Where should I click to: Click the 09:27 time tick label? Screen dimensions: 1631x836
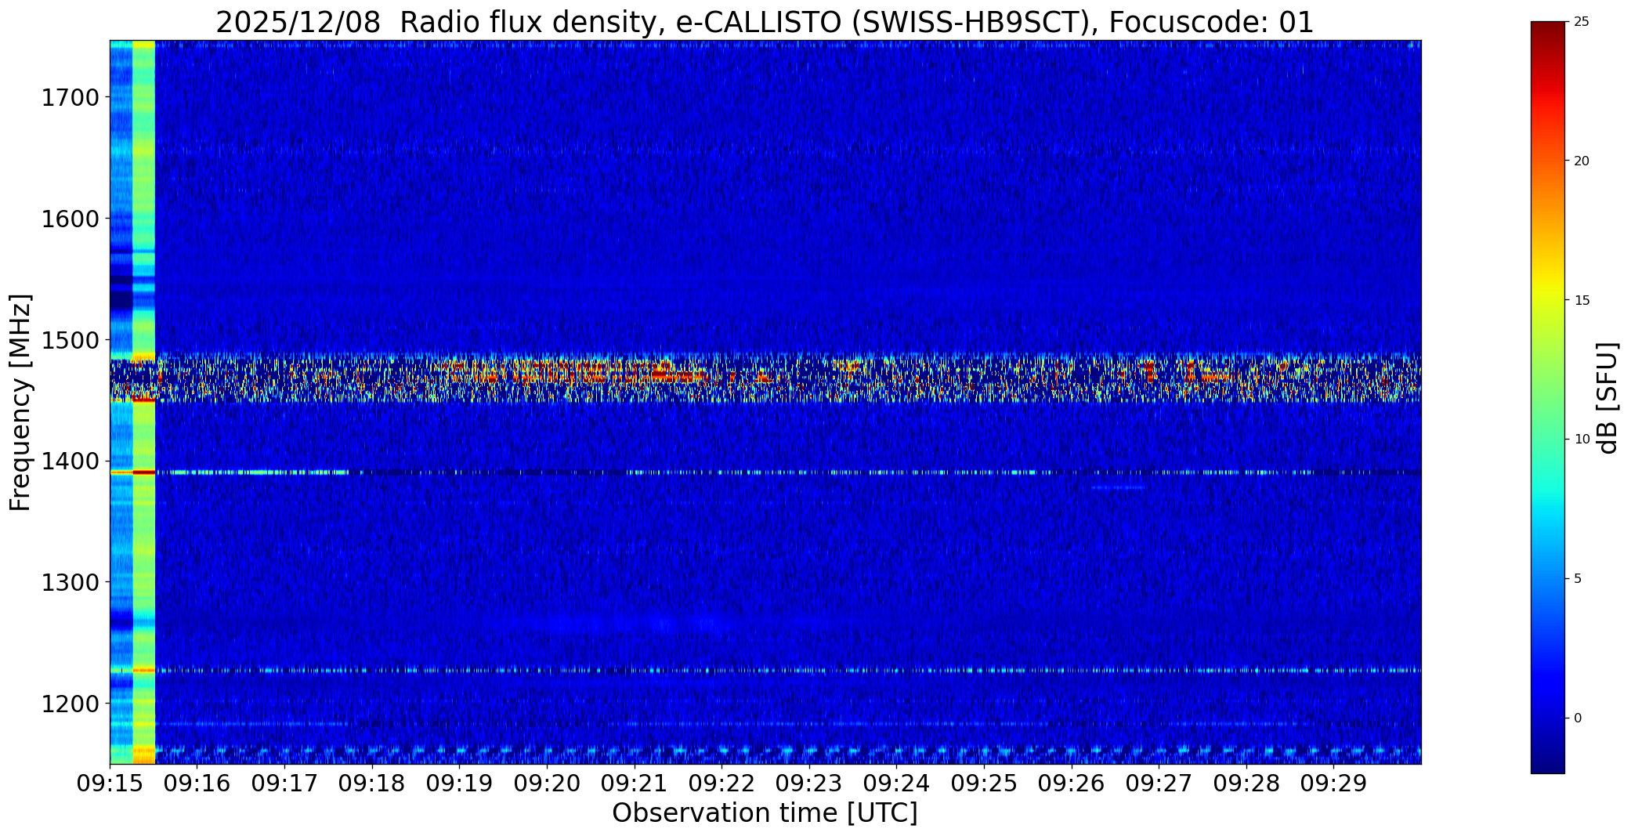point(1159,784)
